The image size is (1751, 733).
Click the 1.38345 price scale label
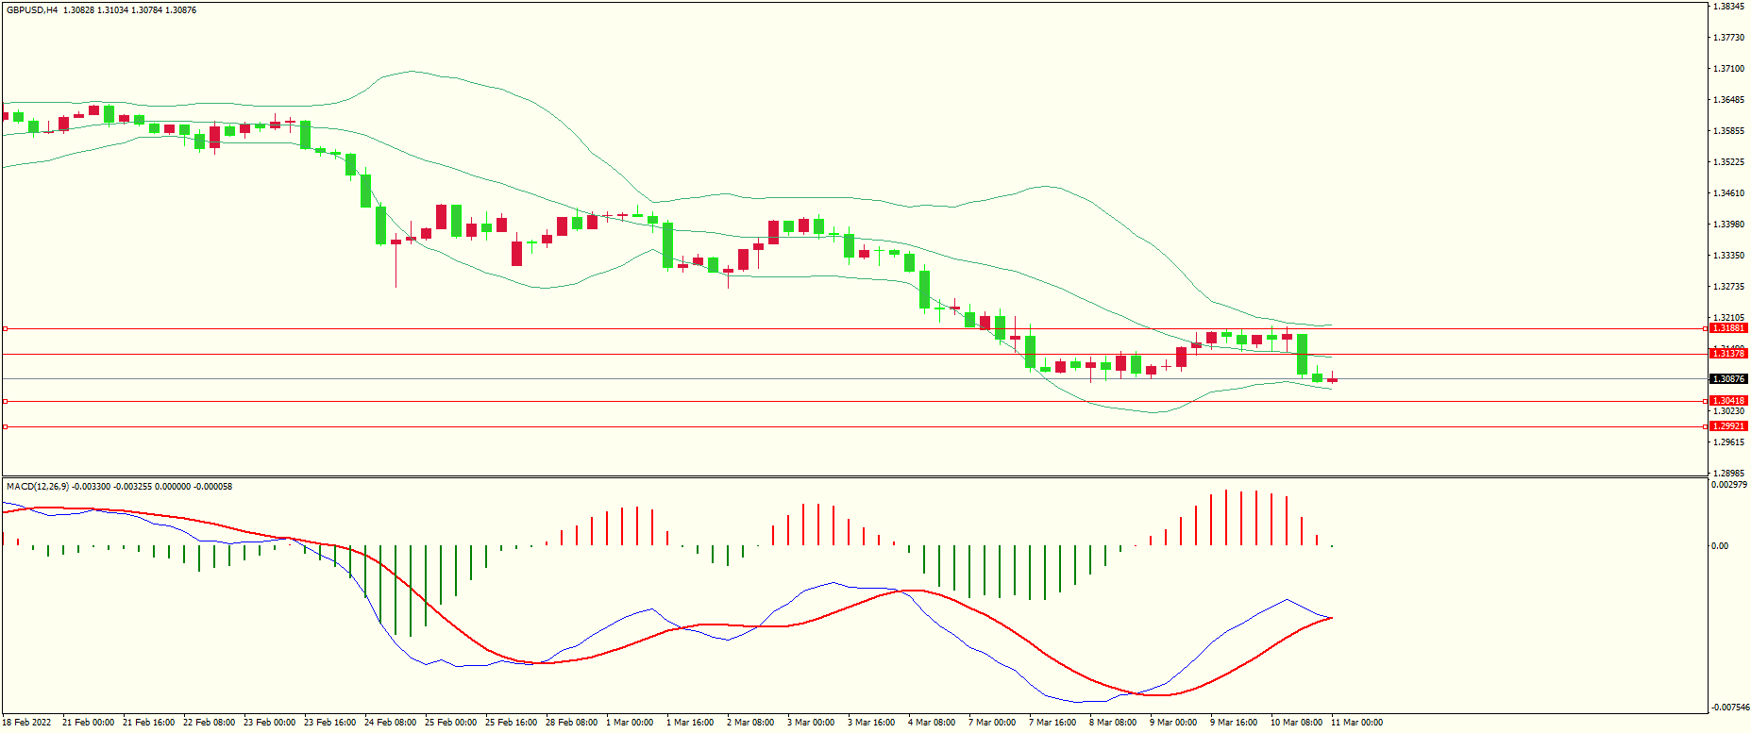[x=1728, y=7]
